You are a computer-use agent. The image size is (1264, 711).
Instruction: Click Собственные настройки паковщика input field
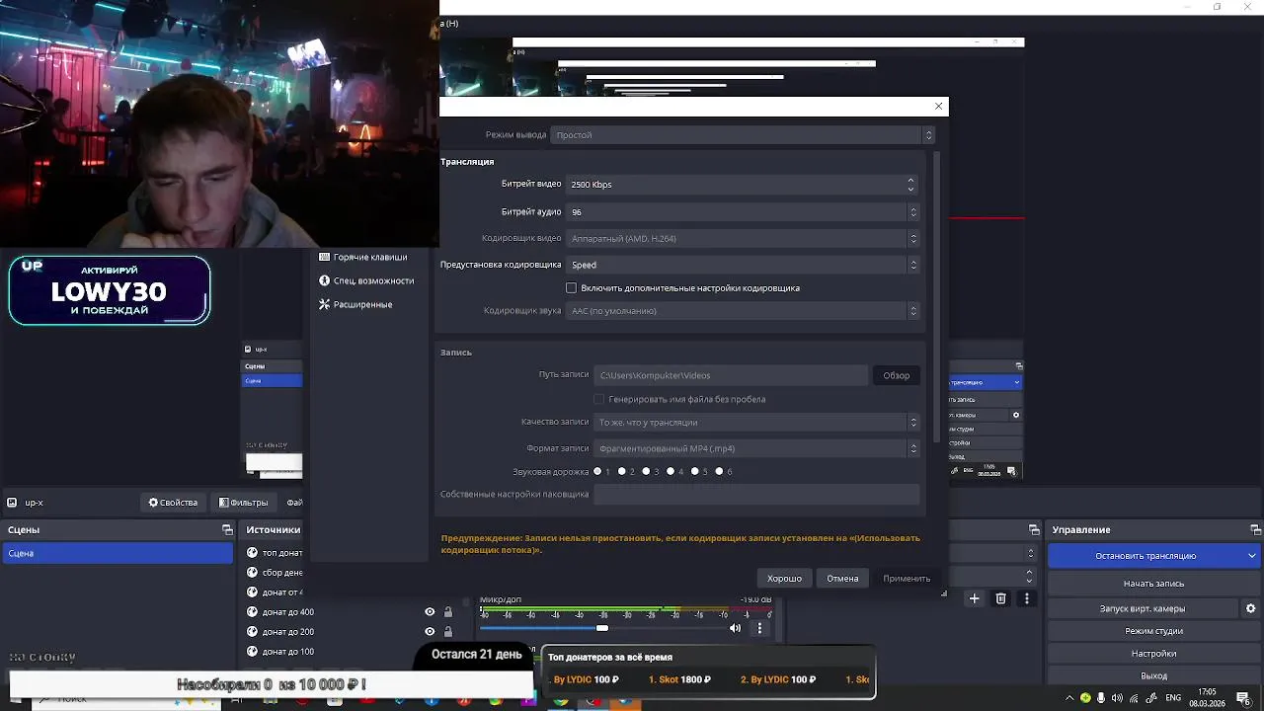[x=756, y=494]
